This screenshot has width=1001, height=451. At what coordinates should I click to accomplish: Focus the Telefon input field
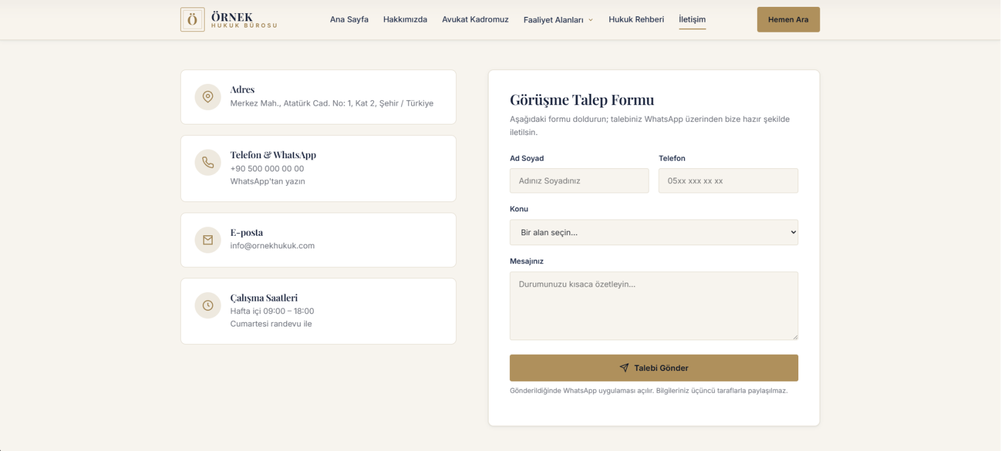728,181
